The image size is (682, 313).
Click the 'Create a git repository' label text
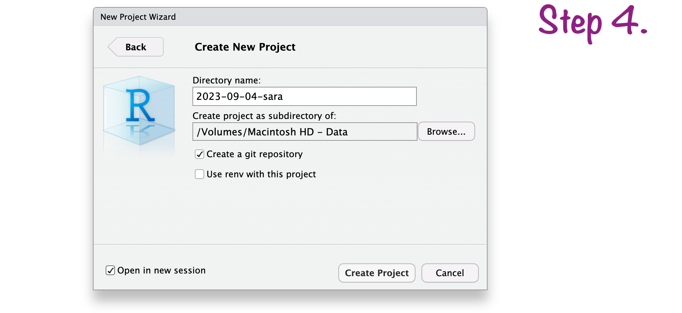click(x=254, y=154)
